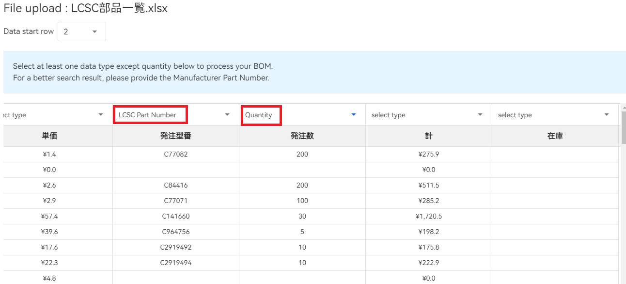Click the 単価 column header
Screen dimensions: 626x284
click(49, 136)
